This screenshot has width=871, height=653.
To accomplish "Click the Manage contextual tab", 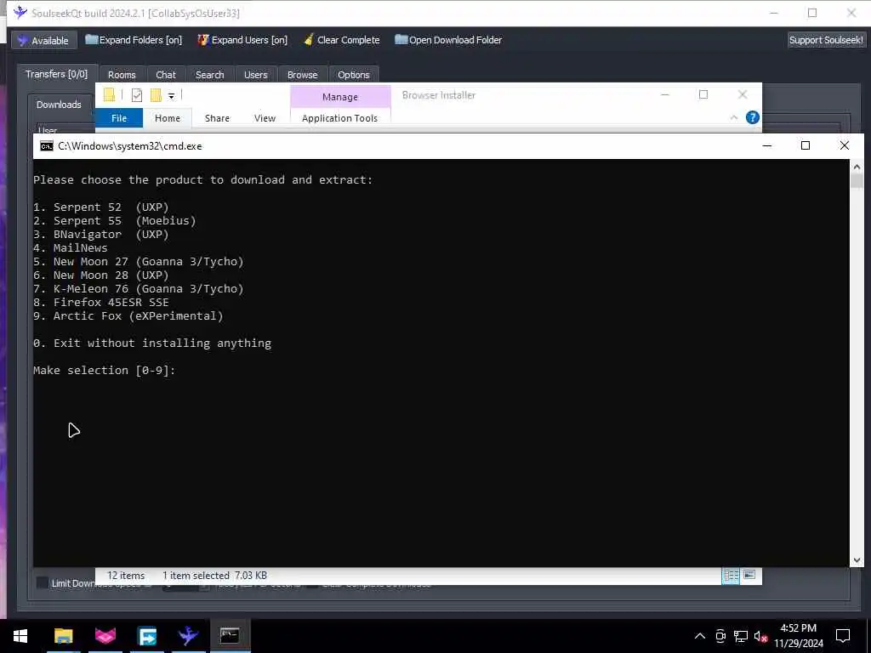I will click(340, 97).
